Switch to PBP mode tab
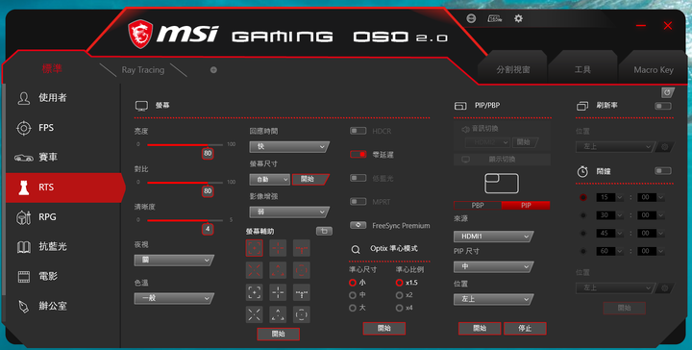This screenshot has width=692, height=350. point(478,205)
